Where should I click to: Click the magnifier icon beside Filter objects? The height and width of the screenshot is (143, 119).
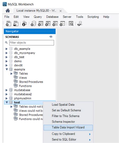[x=6, y=43]
